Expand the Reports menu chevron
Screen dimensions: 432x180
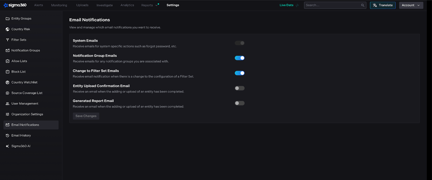(156, 5)
